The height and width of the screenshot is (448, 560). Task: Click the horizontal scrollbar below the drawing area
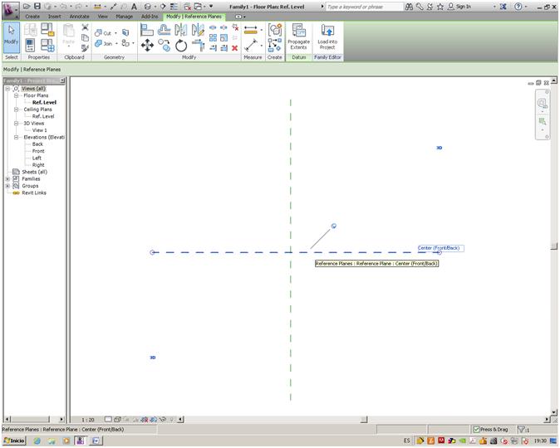[366, 419]
